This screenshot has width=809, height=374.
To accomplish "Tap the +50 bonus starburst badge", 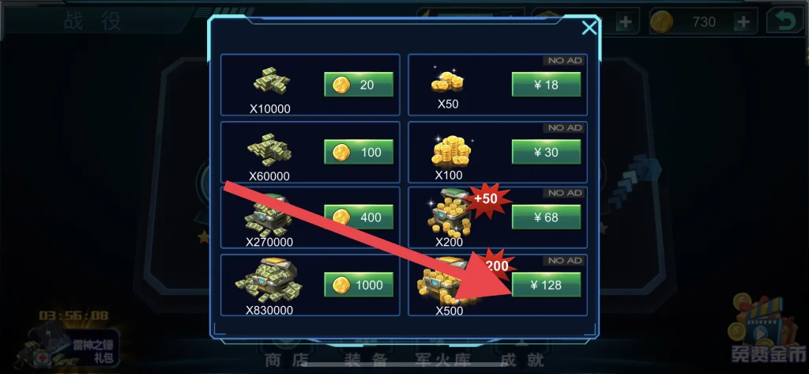I will tap(487, 199).
